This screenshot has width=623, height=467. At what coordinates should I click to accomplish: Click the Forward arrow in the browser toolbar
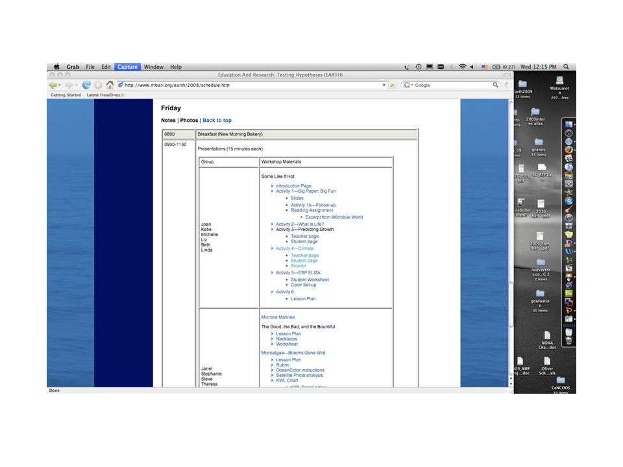coord(69,85)
